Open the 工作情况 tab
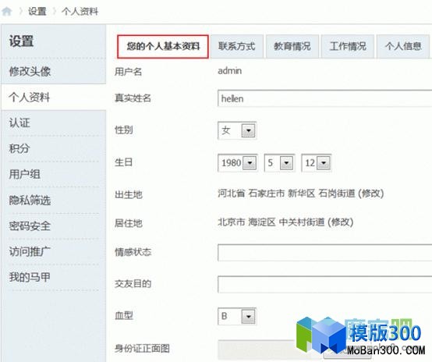Screen dimensions: 432x362 click(x=348, y=46)
